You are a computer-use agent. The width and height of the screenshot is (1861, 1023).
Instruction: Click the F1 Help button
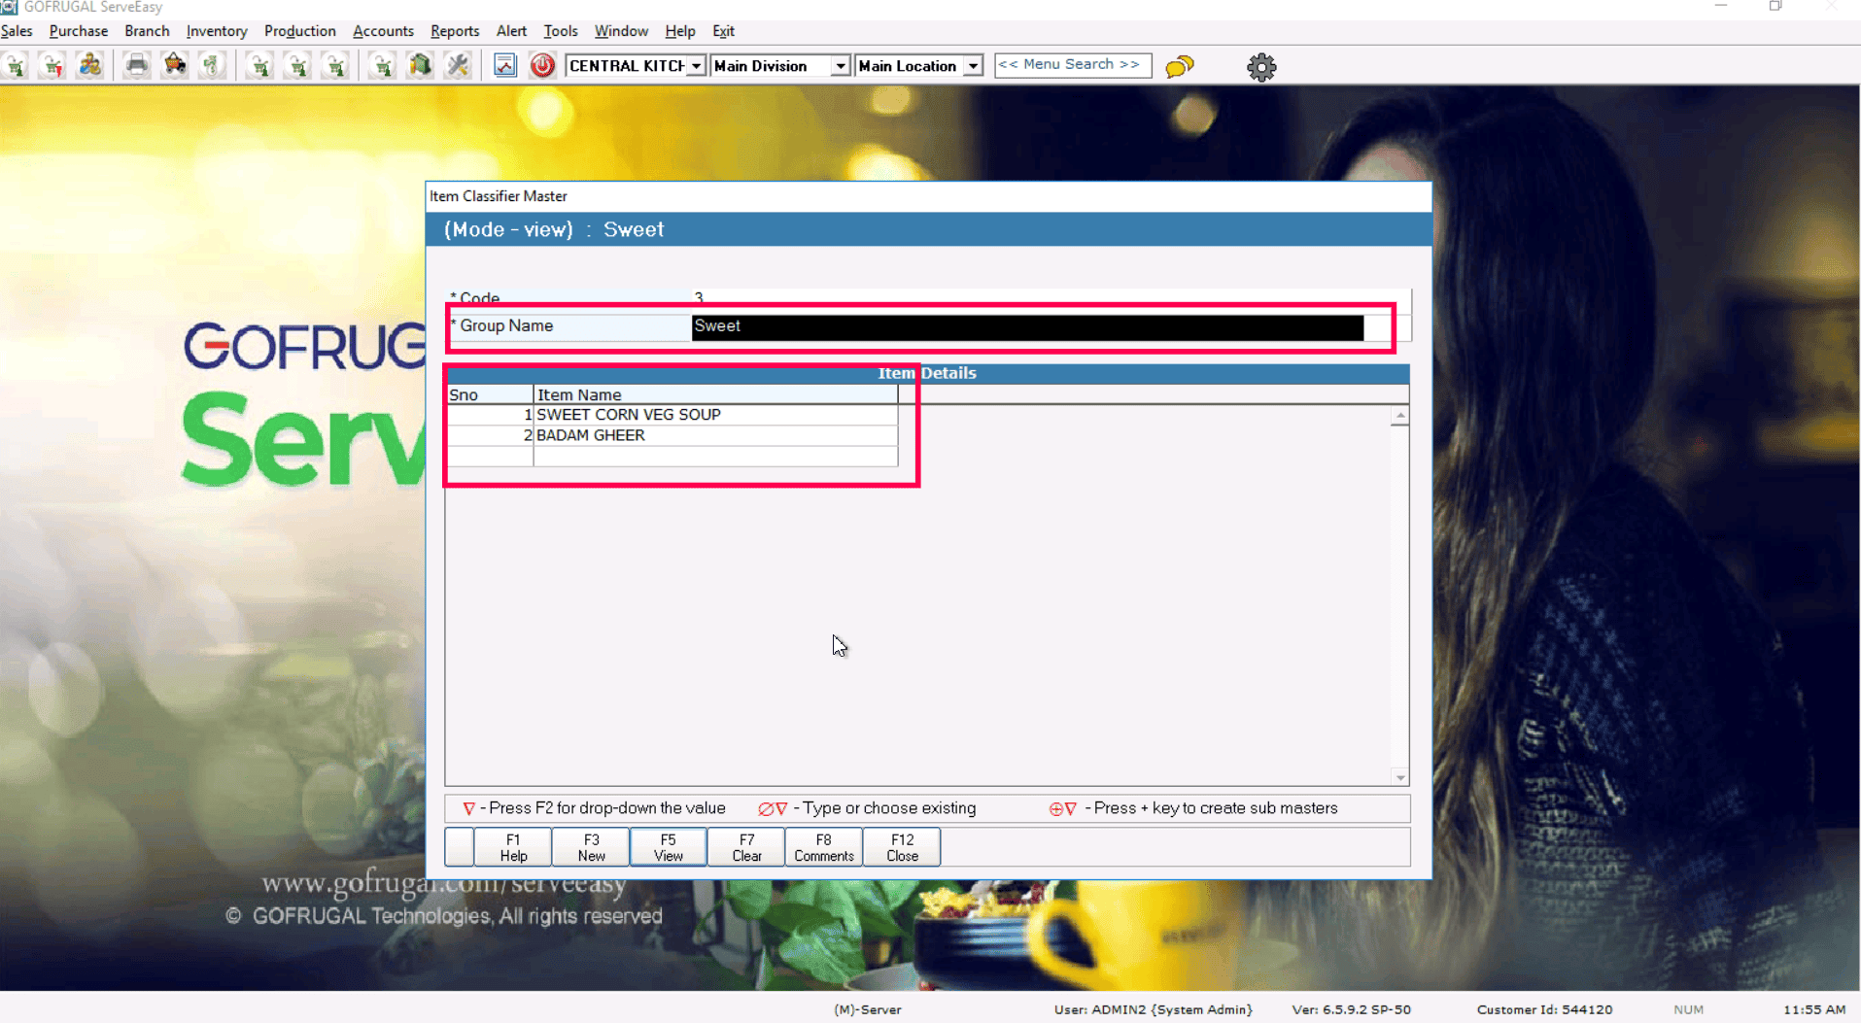pos(513,847)
